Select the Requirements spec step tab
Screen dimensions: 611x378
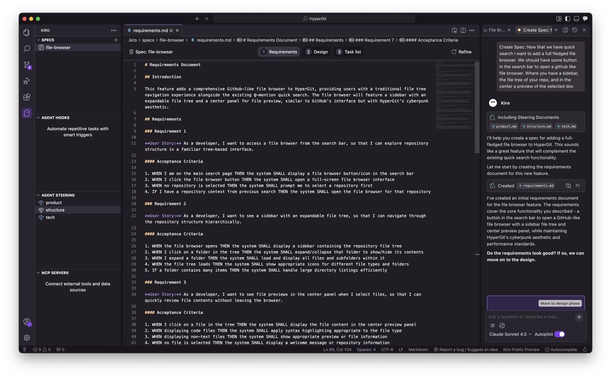pyautogui.click(x=279, y=51)
